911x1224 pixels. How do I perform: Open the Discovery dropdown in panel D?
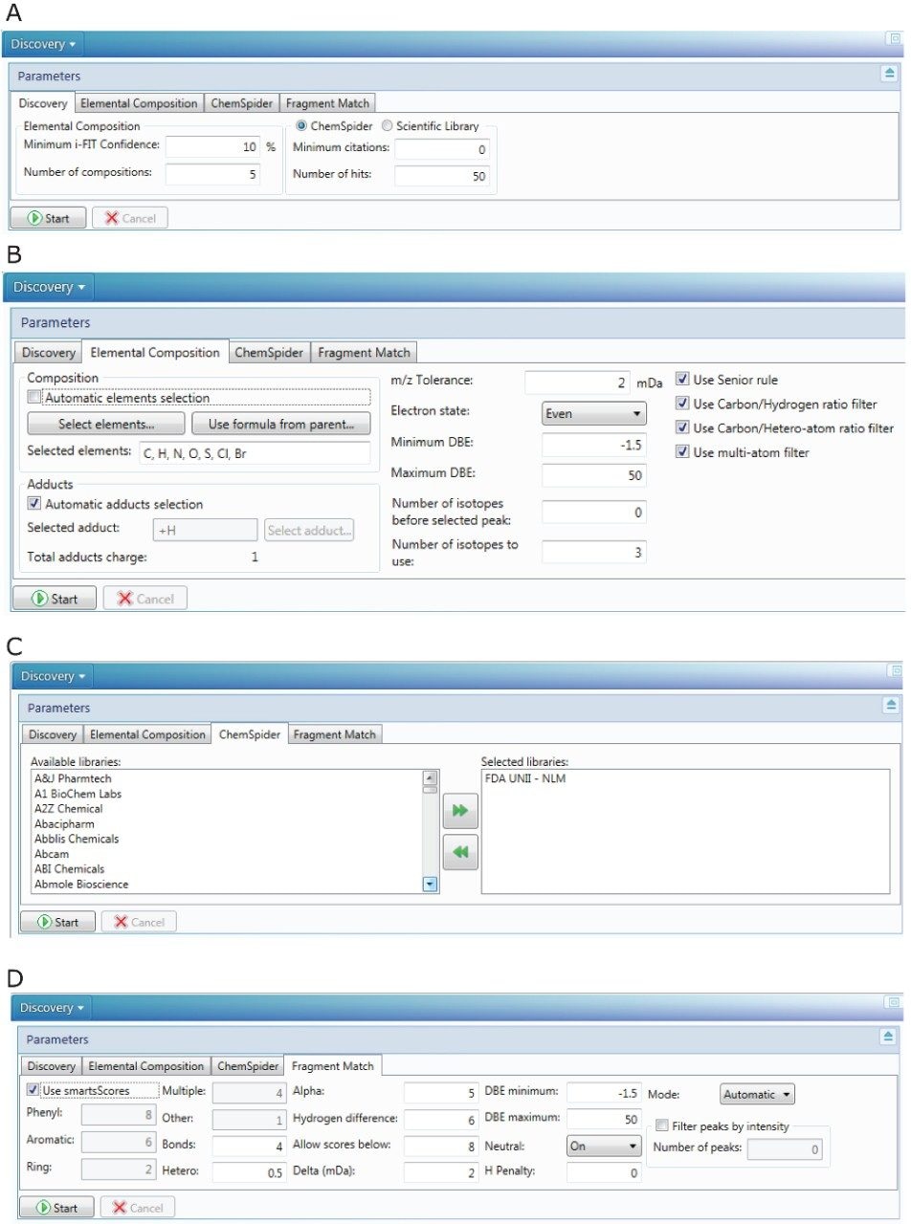pos(51,1007)
